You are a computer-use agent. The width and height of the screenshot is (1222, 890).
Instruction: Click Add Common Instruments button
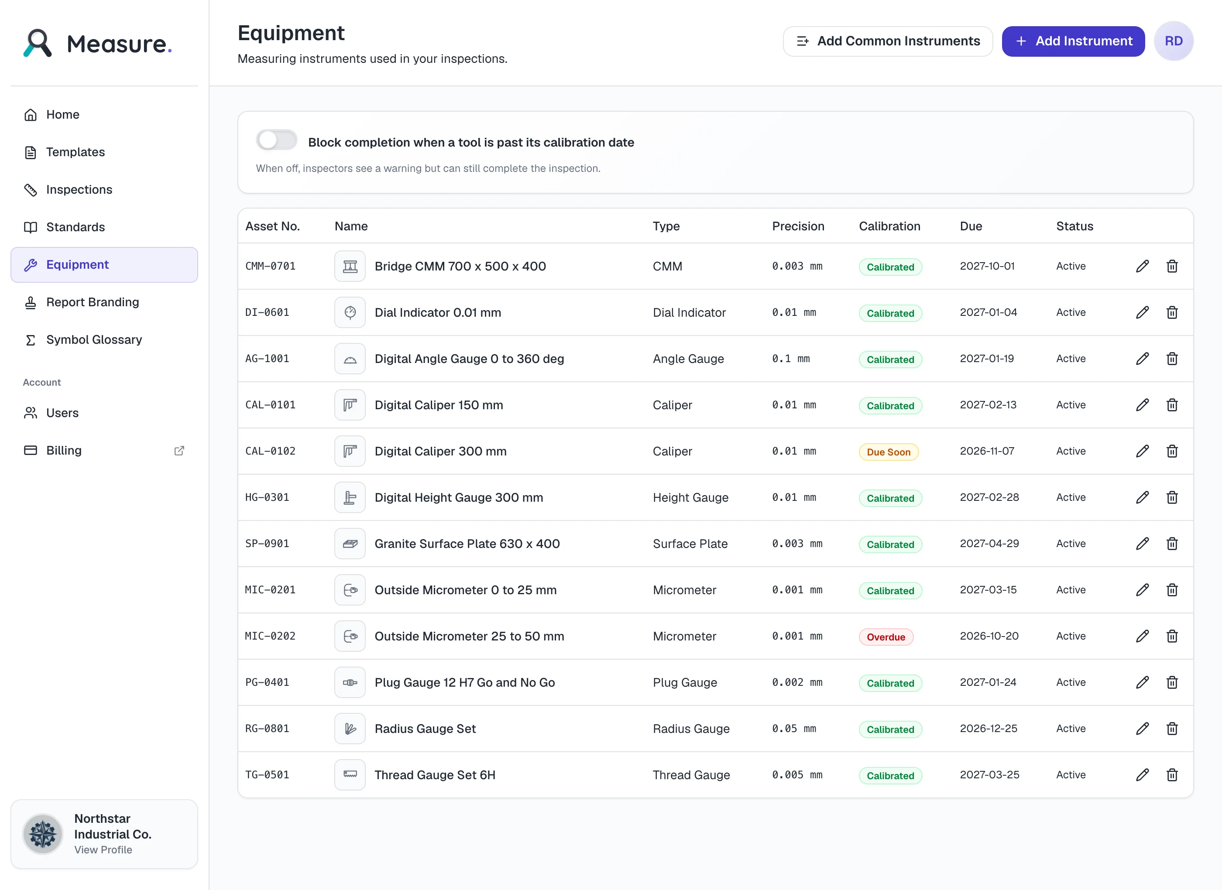coord(887,41)
